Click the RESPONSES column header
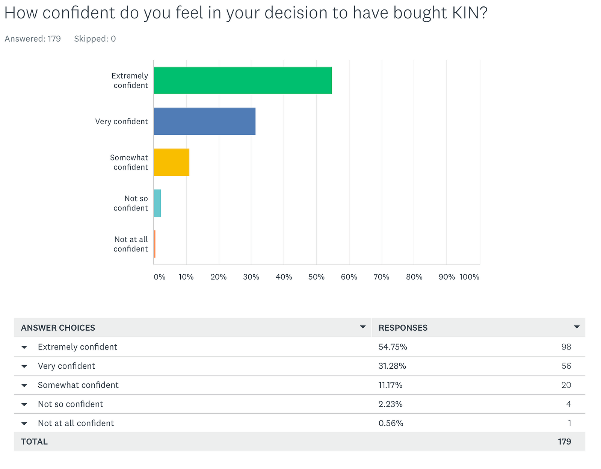Viewport: 601px width, 469px height. coord(403,328)
